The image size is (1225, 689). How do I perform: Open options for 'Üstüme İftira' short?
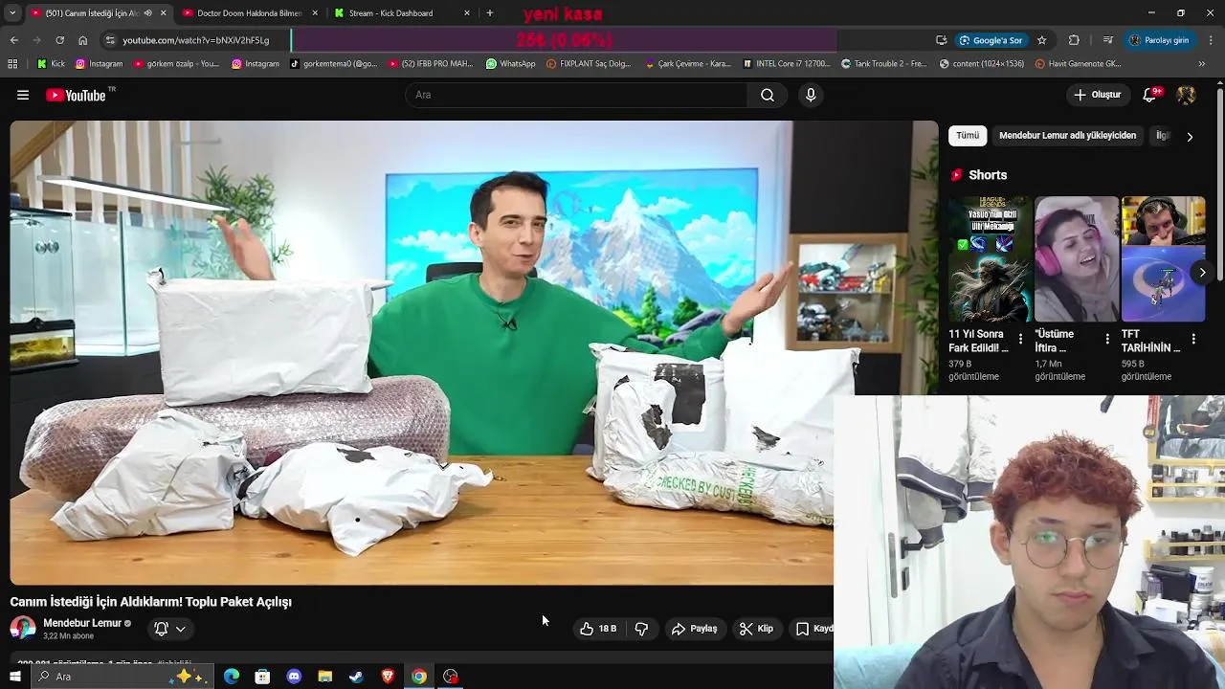(x=1107, y=340)
